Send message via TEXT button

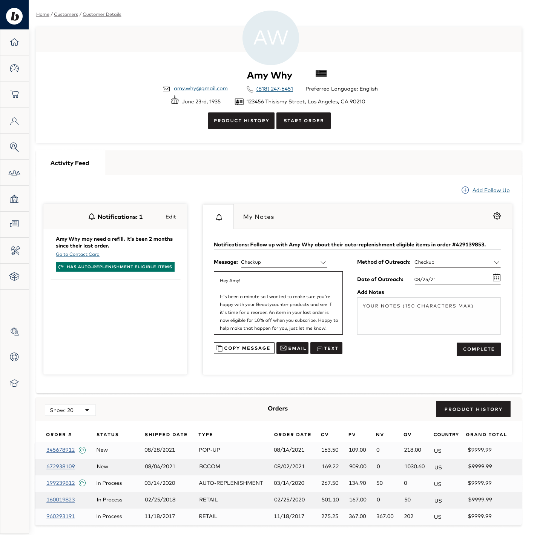click(x=327, y=348)
